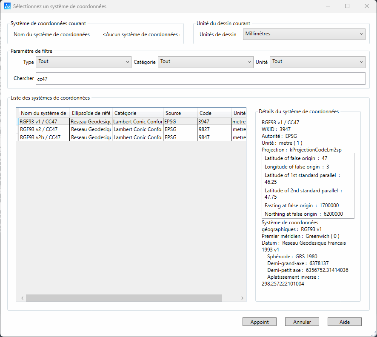Viewport: 377px width, 337px height.
Task: Select the RGF93 v1 / CC47 row
Action: click(x=44, y=122)
